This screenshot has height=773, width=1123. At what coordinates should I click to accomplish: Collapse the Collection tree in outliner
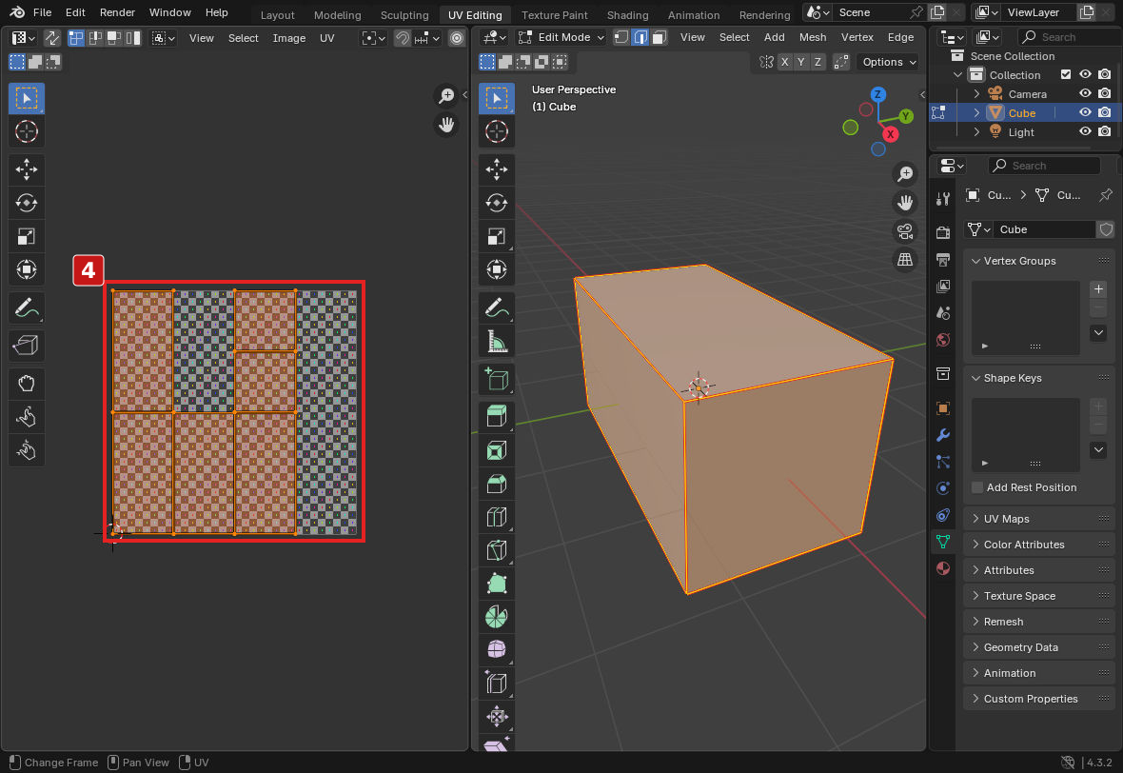coord(957,74)
